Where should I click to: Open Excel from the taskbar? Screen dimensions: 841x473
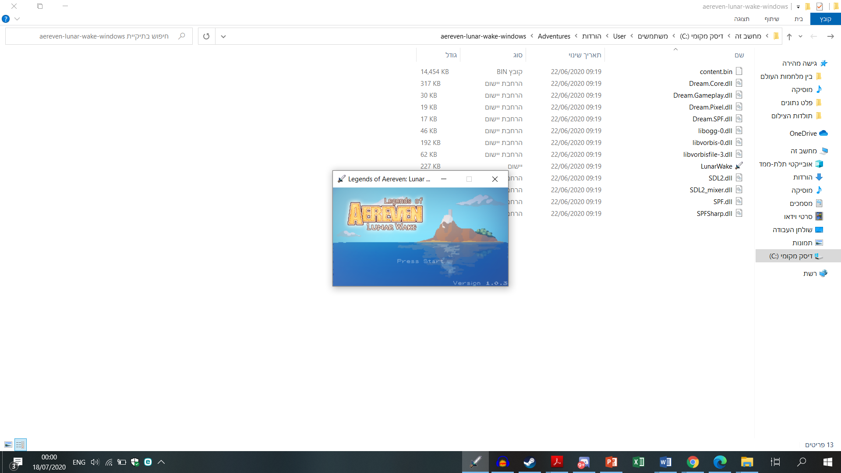pyautogui.click(x=638, y=462)
